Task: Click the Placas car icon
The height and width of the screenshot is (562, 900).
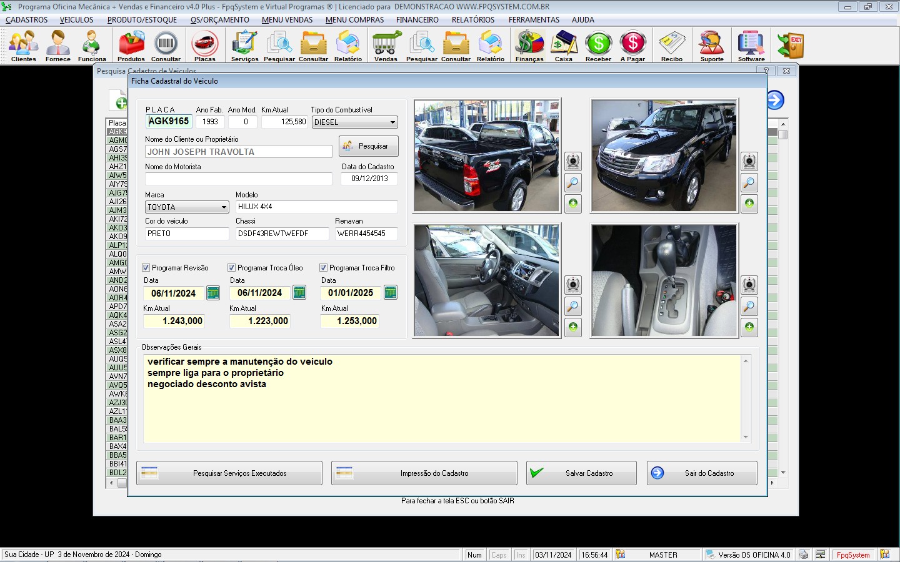Action: [204, 46]
